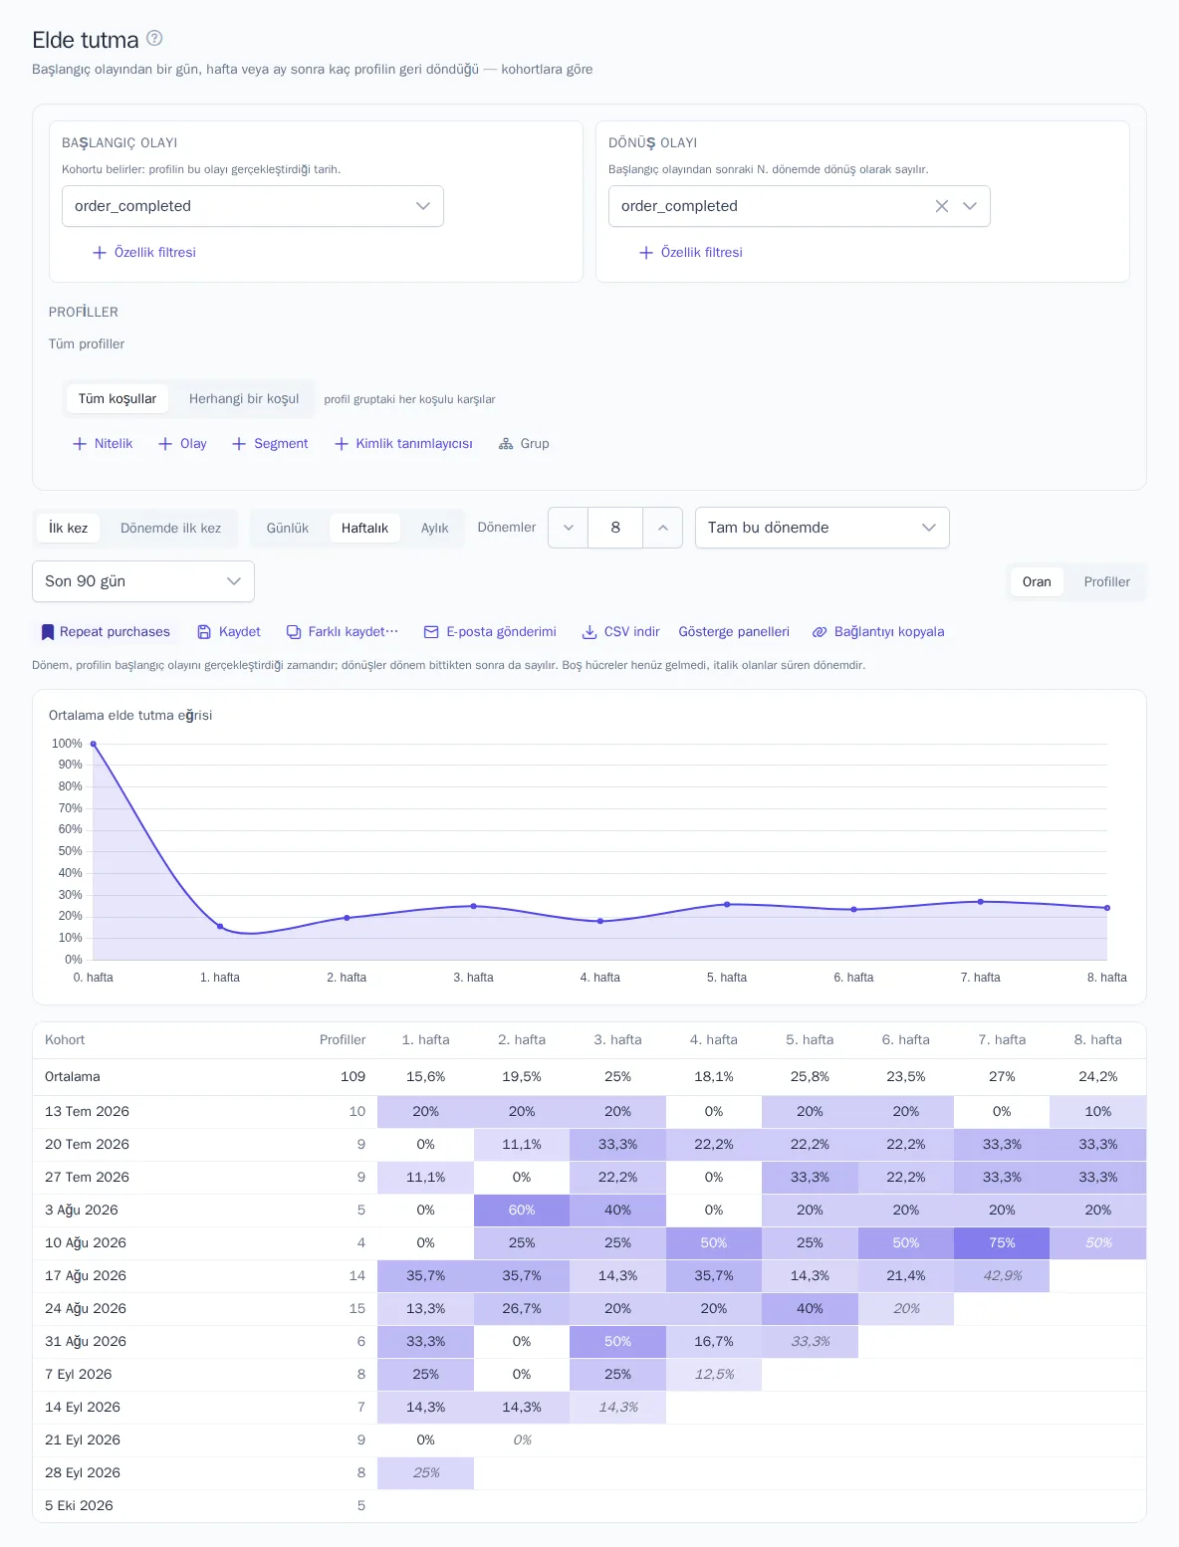Switch granularity to Aylık

pos(434,529)
